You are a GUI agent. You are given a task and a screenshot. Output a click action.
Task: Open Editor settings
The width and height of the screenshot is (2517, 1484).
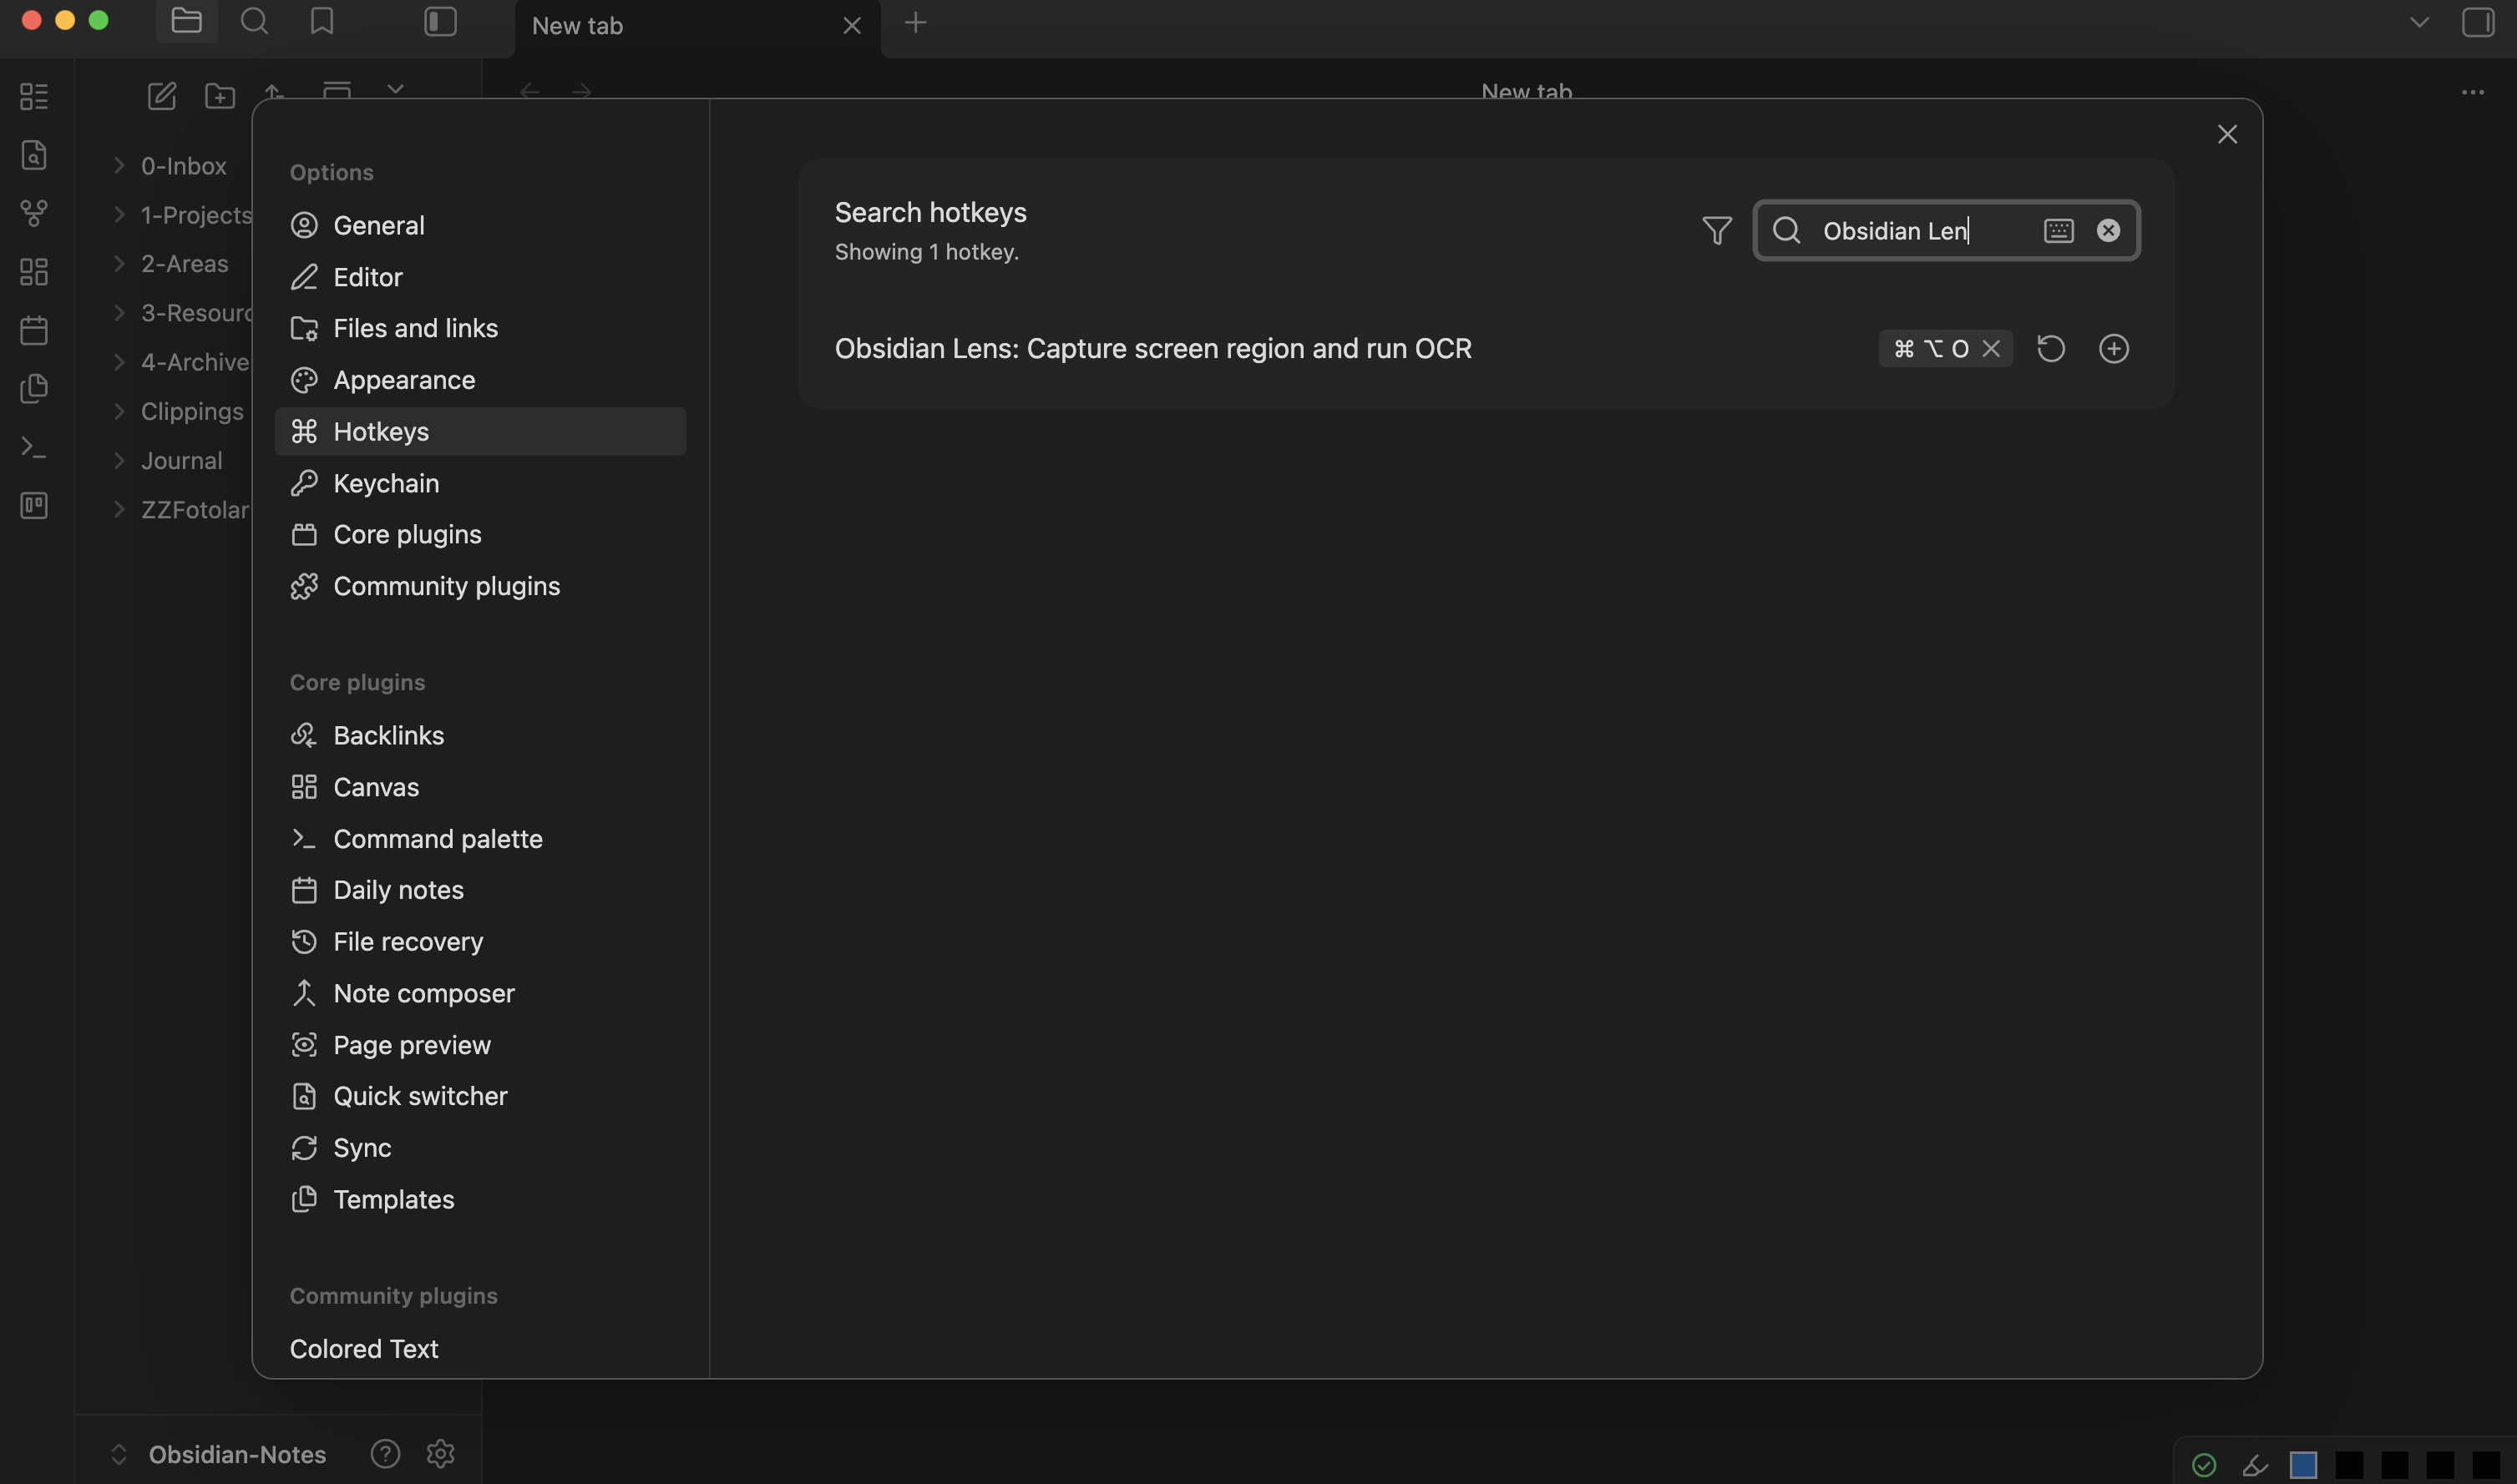[480, 277]
